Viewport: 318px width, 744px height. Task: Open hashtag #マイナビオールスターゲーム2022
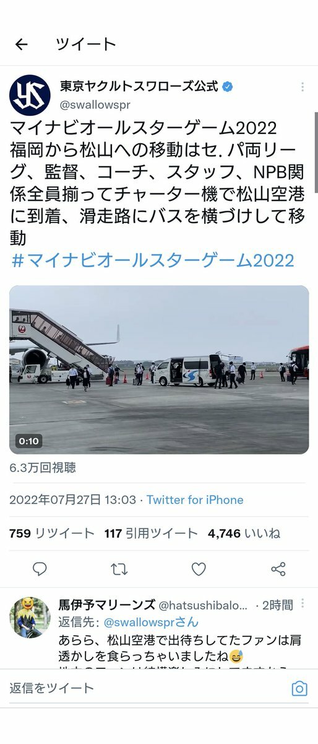(x=153, y=260)
